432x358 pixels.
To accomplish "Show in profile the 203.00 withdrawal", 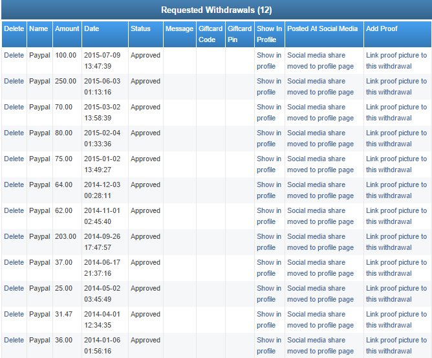I will (x=269, y=242).
